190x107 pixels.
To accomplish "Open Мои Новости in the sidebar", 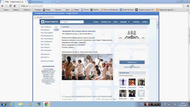I will [45, 47].
